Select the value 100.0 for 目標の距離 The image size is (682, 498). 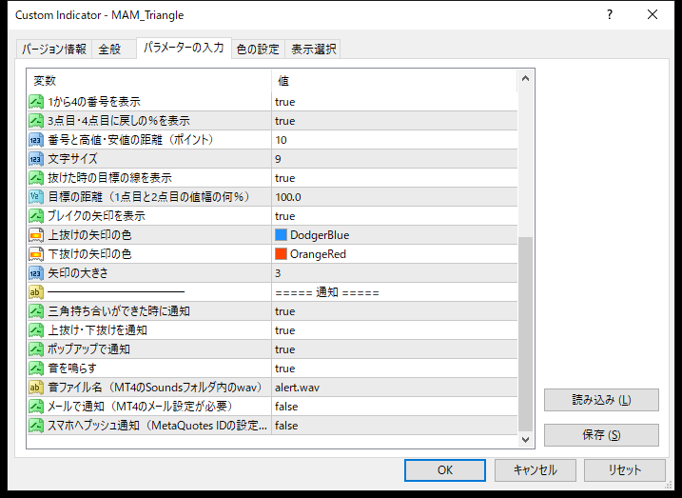tap(395, 197)
